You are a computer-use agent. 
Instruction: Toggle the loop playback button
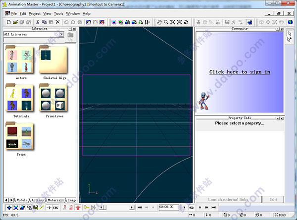click(x=192, y=208)
